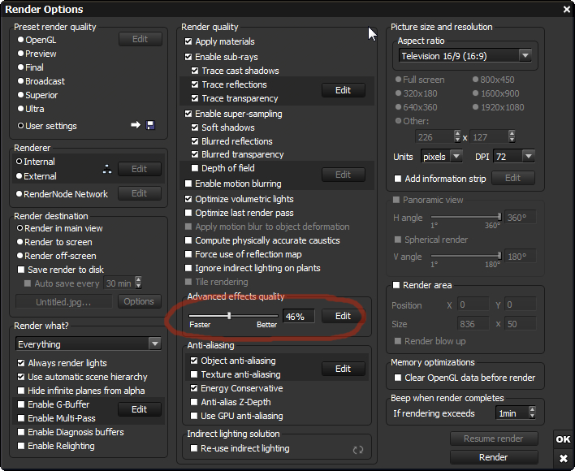Click the load user settings arrow icon
The height and width of the screenshot is (471, 575).
point(136,125)
